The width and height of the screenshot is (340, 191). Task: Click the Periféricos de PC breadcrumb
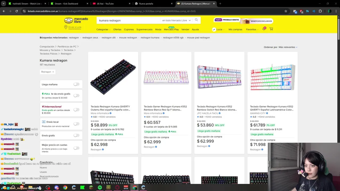(67, 47)
